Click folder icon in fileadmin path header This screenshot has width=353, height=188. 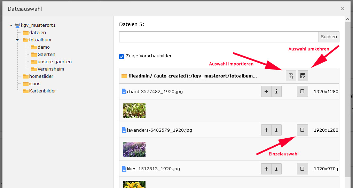point(124,76)
